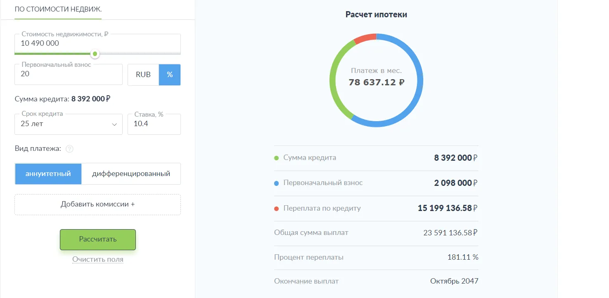Click the chevron arrow in the 25 лет field

click(114, 124)
